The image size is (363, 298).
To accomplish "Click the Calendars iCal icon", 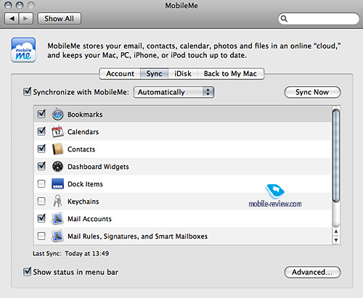I will (x=57, y=132).
